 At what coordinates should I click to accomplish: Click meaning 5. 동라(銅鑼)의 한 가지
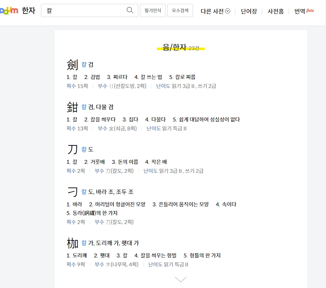(x=92, y=213)
